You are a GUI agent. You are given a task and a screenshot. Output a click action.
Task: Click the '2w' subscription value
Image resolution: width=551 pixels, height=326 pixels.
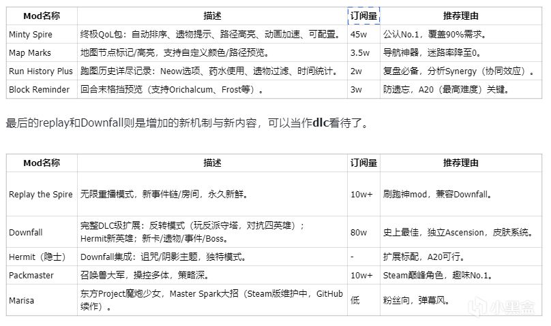[363, 71]
